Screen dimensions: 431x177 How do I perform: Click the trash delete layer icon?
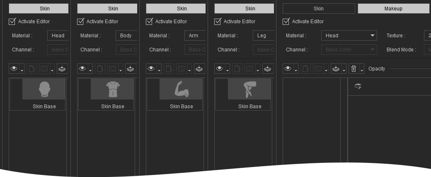[354, 69]
